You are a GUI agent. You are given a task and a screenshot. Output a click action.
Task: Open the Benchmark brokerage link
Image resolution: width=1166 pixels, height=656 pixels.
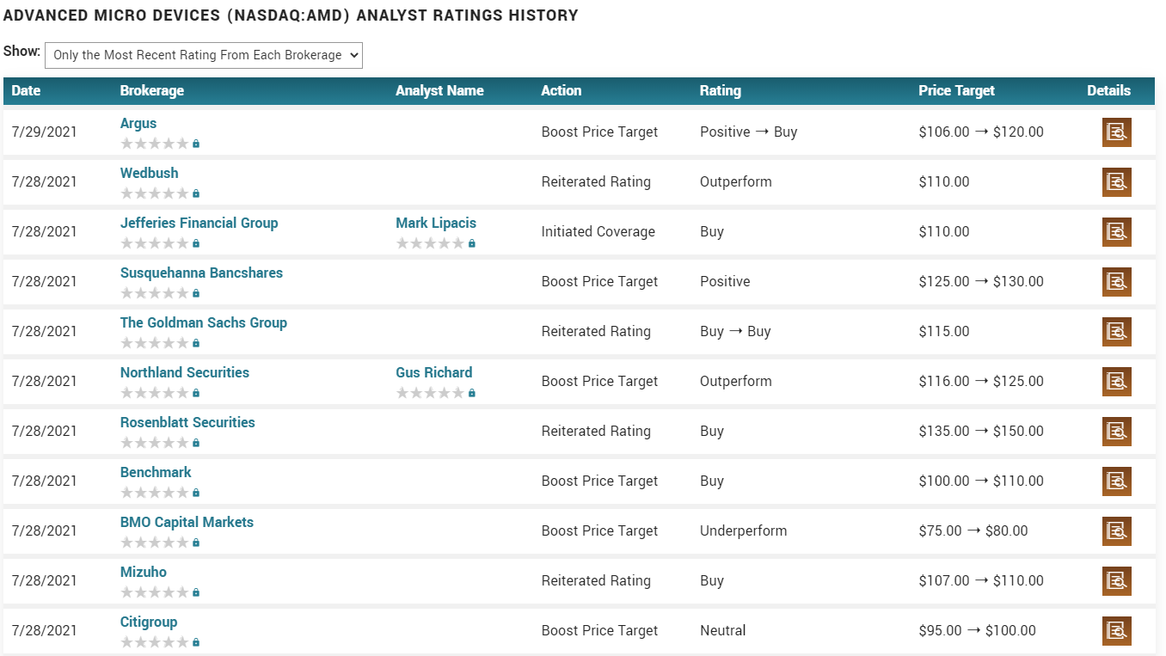156,472
